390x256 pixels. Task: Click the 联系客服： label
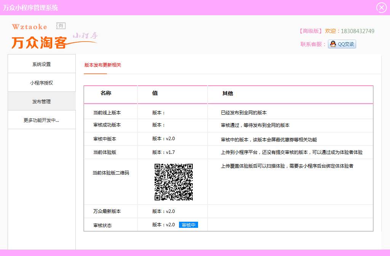313,44
